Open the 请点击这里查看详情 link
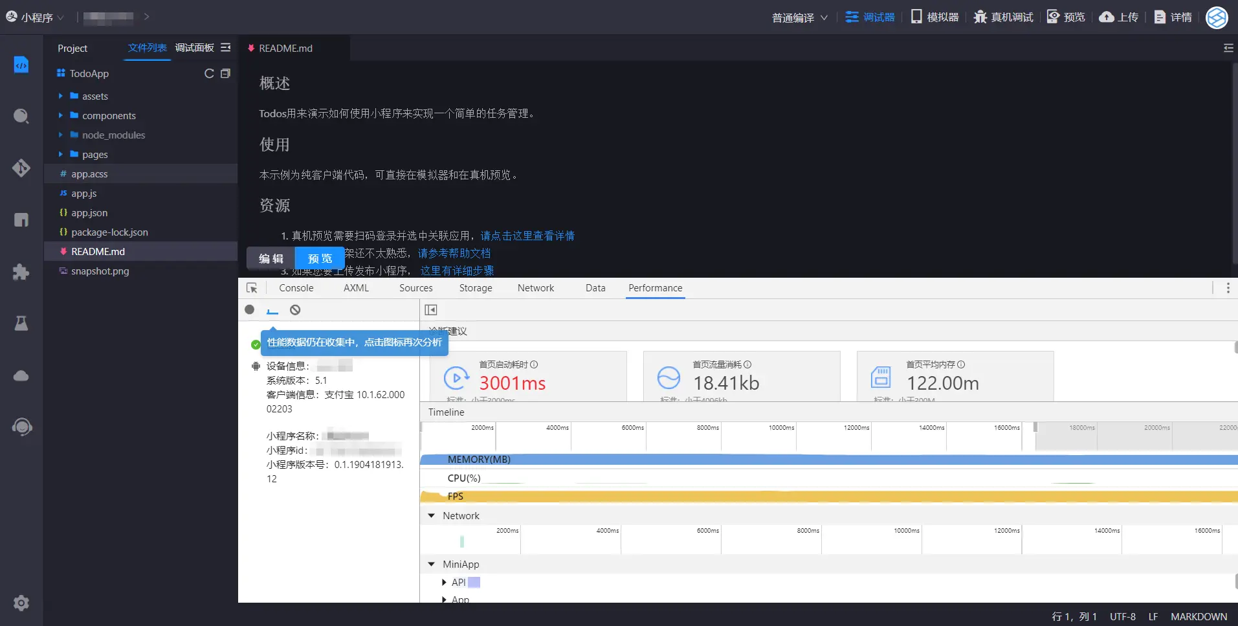 pos(527,235)
